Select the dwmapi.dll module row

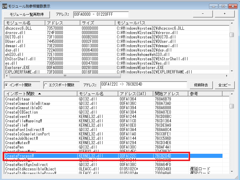click(x=117, y=46)
